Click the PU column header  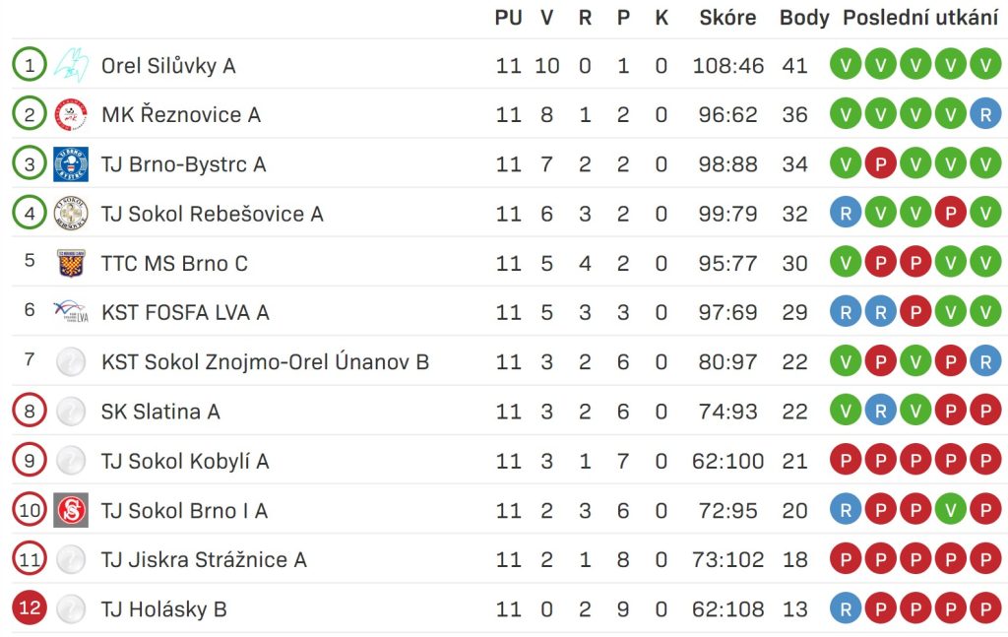(x=509, y=18)
